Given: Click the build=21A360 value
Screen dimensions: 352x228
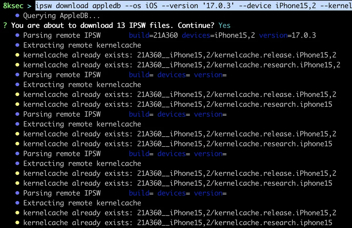Looking at the screenshot, I should pyautogui.click(x=153, y=35).
